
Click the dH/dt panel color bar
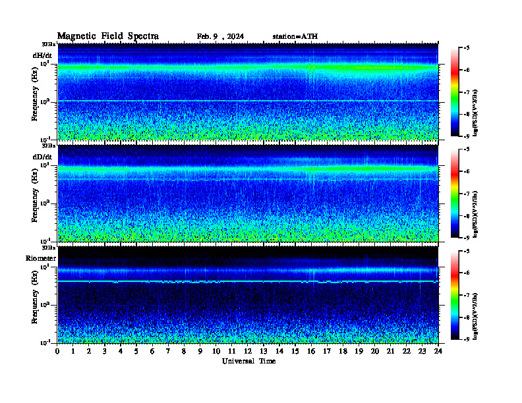[455, 92]
